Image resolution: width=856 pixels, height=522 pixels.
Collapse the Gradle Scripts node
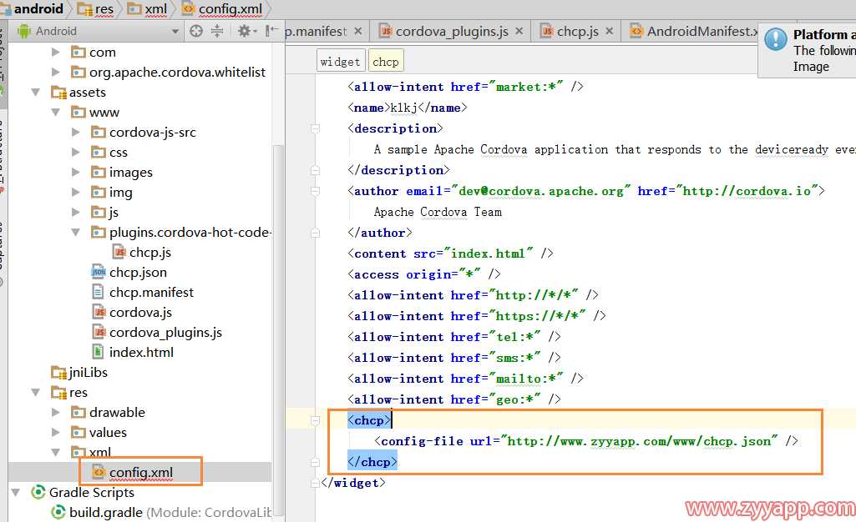point(16,493)
